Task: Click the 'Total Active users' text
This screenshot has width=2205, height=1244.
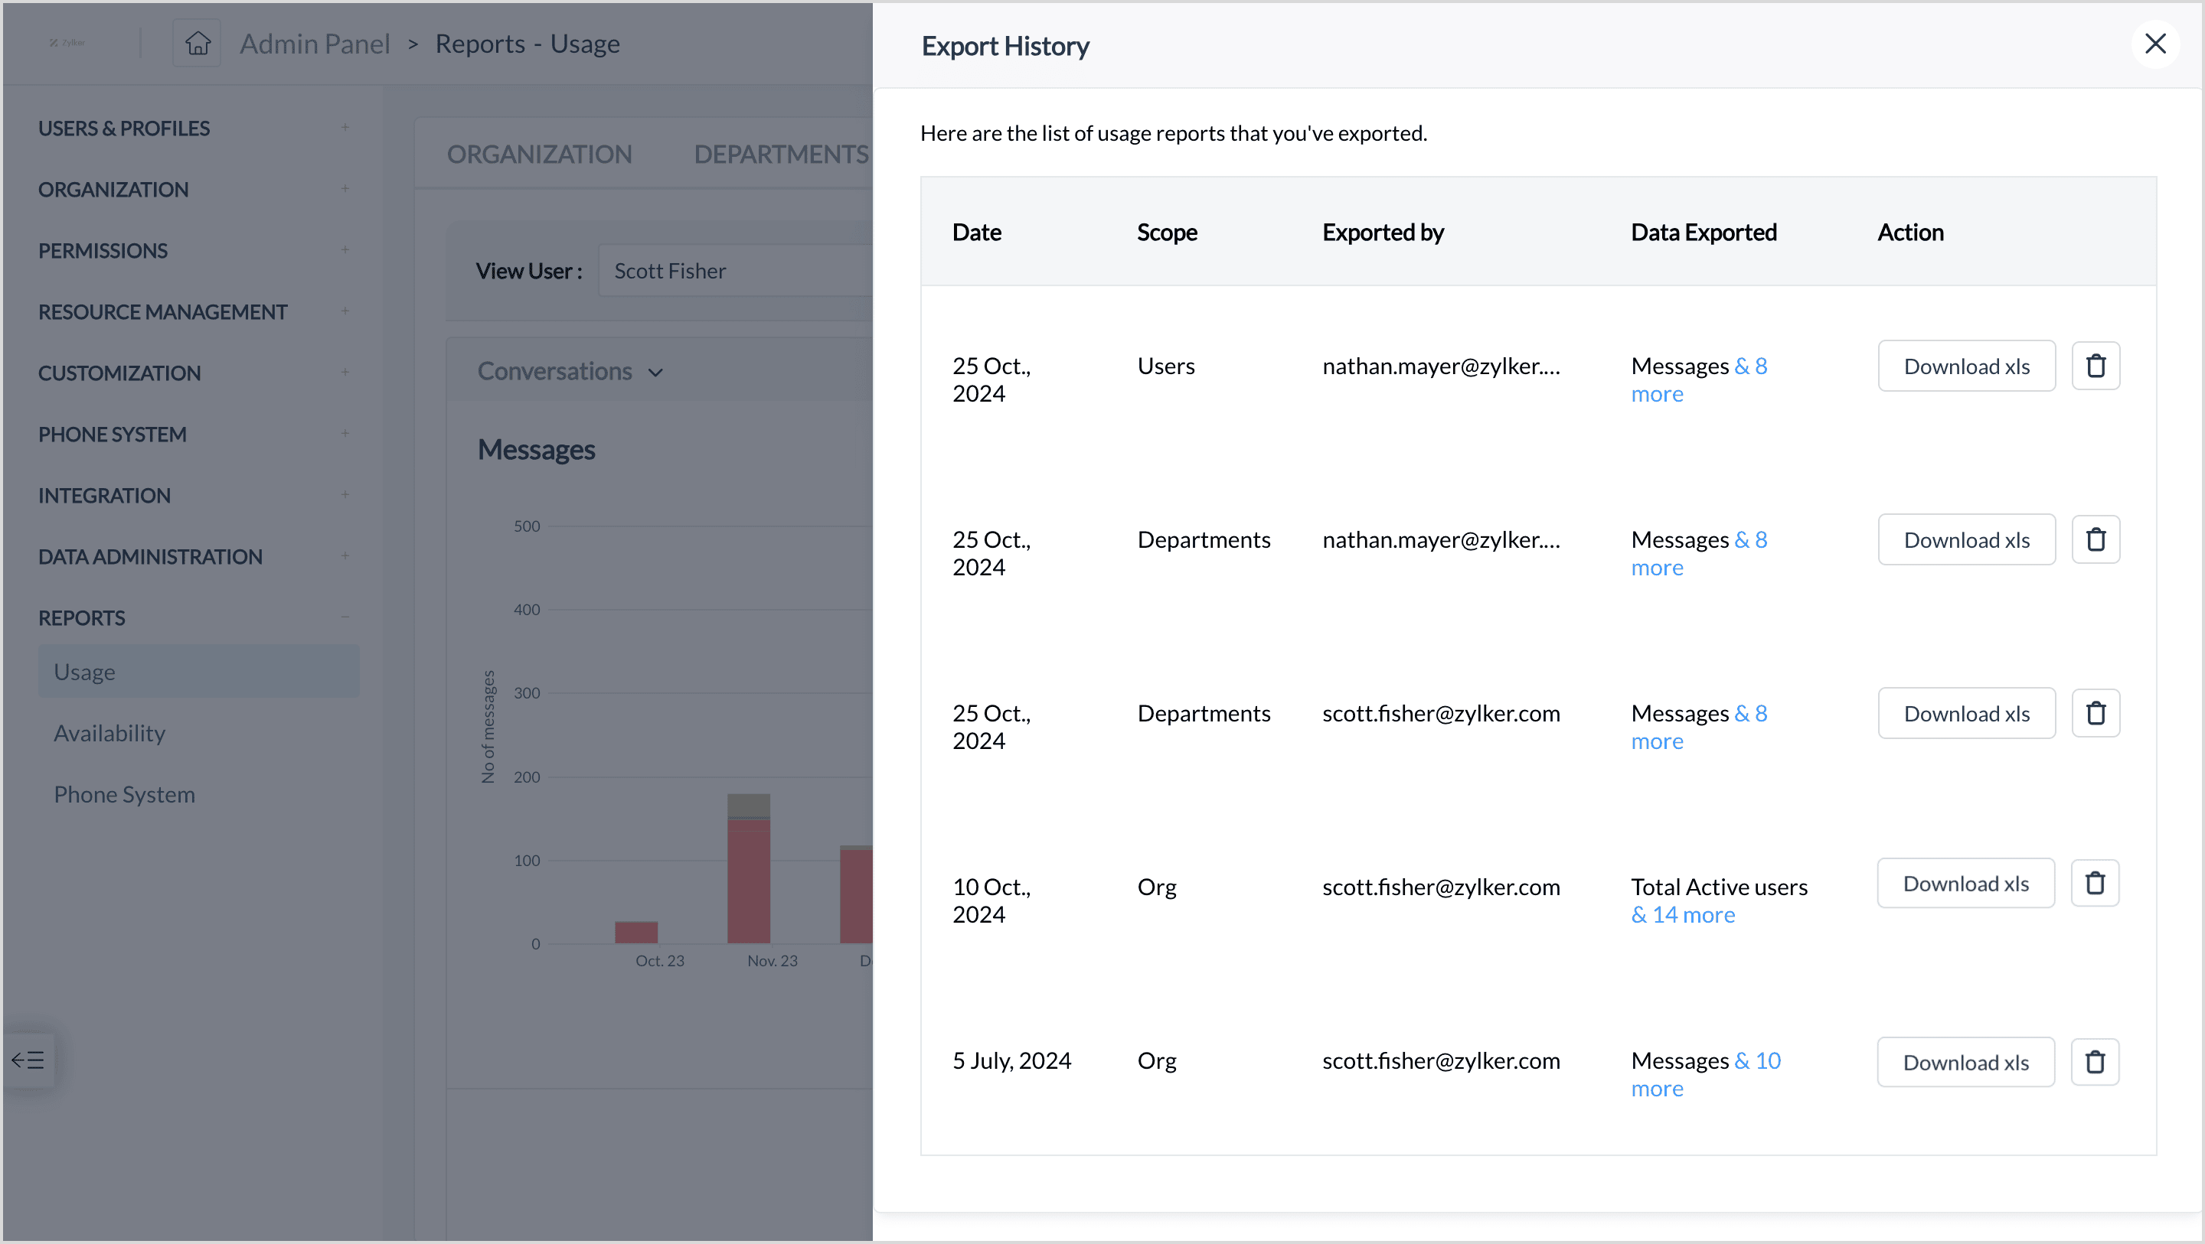Action: tap(1719, 887)
